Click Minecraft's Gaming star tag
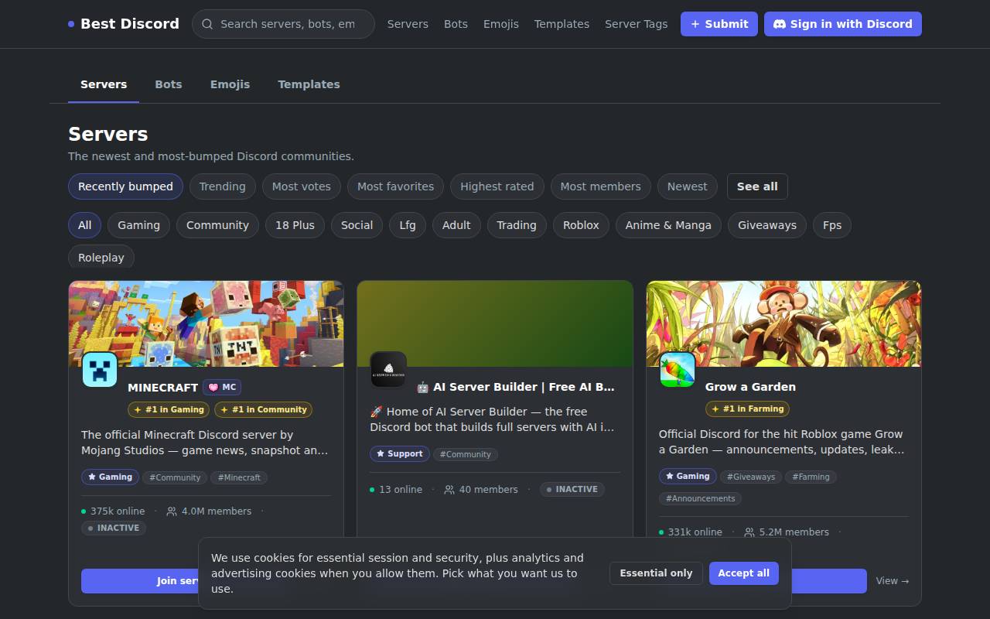 pos(110,477)
